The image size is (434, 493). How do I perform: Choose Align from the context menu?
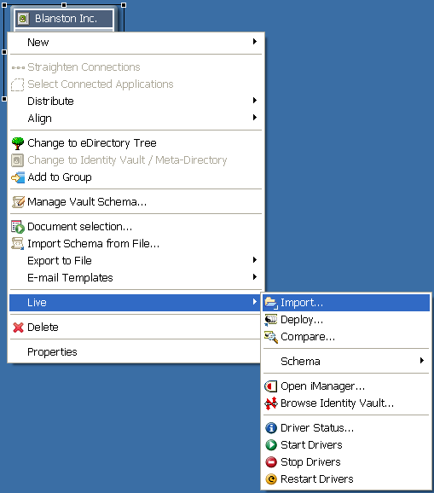pos(136,119)
